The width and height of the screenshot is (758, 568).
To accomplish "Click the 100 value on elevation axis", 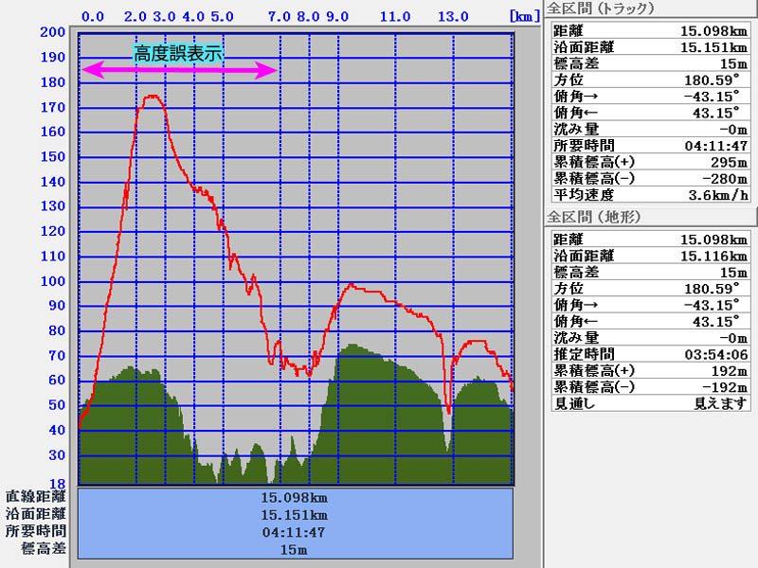I will tap(53, 281).
